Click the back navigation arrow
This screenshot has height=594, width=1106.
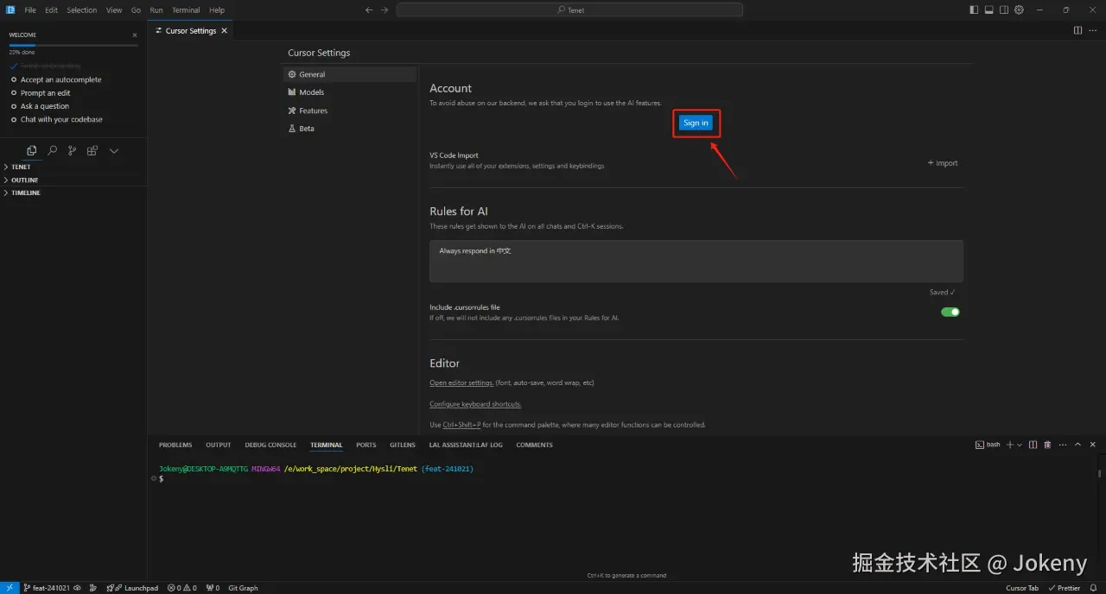(x=369, y=10)
